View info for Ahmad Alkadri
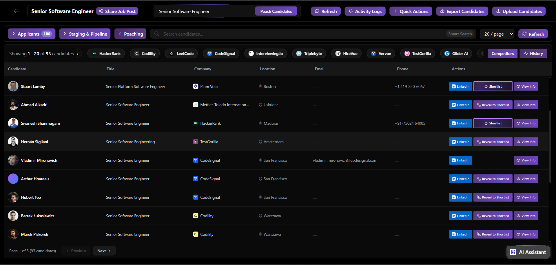Screen dimensions: 556x265 [x=526, y=105]
